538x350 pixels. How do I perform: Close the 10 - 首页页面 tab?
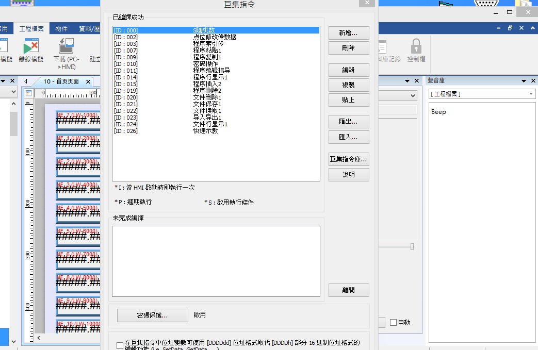(x=88, y=81)
